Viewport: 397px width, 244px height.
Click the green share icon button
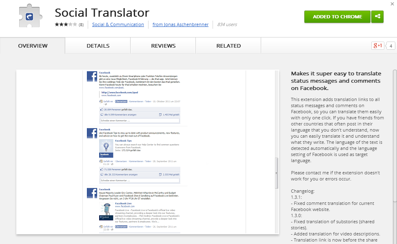tap(377, 17)
